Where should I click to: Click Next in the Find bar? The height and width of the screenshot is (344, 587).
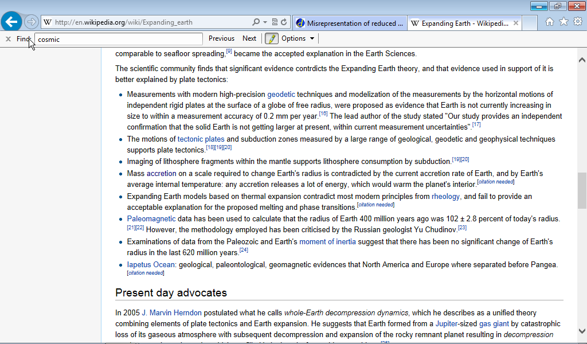(x=249, y=38)
